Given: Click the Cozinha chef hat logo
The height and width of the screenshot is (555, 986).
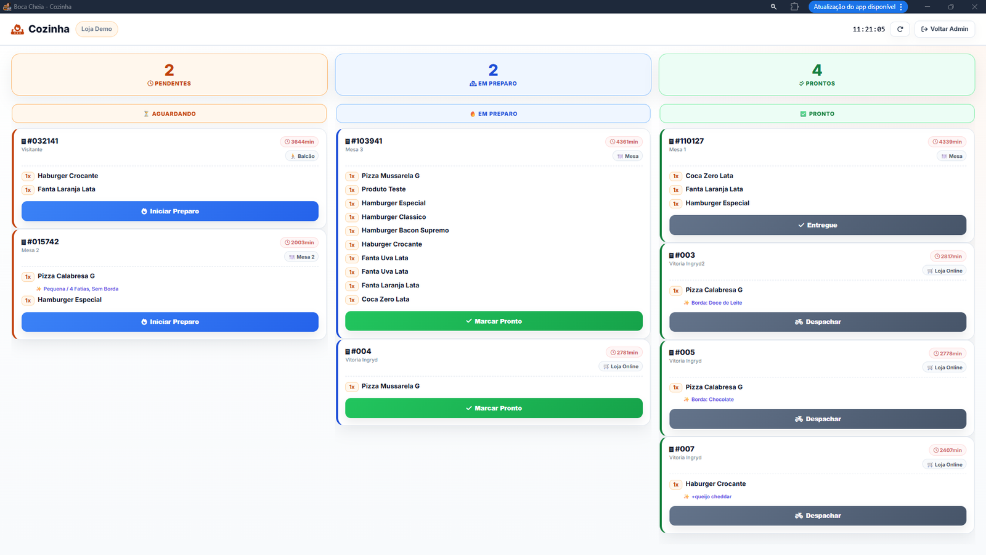Looking at the screenshot, I should pos(17,29).
